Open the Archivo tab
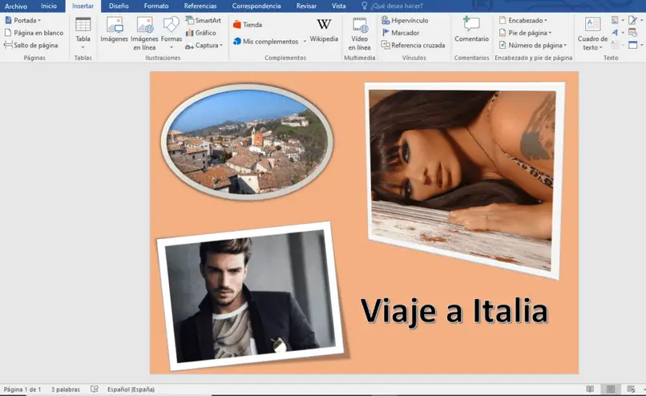 pyautogui.click(x=16, y=6)
